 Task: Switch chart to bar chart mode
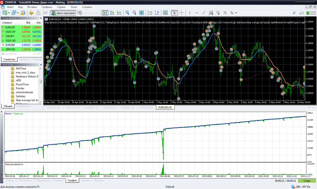click(105, 13)
